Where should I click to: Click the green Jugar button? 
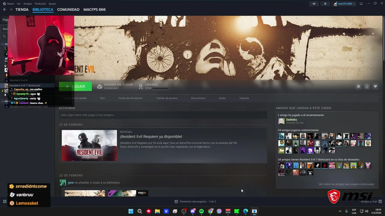(75, 86)
